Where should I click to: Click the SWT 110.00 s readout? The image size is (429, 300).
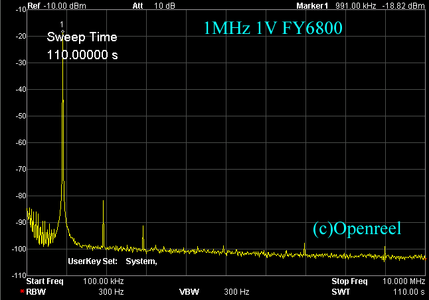coord(379,292)
